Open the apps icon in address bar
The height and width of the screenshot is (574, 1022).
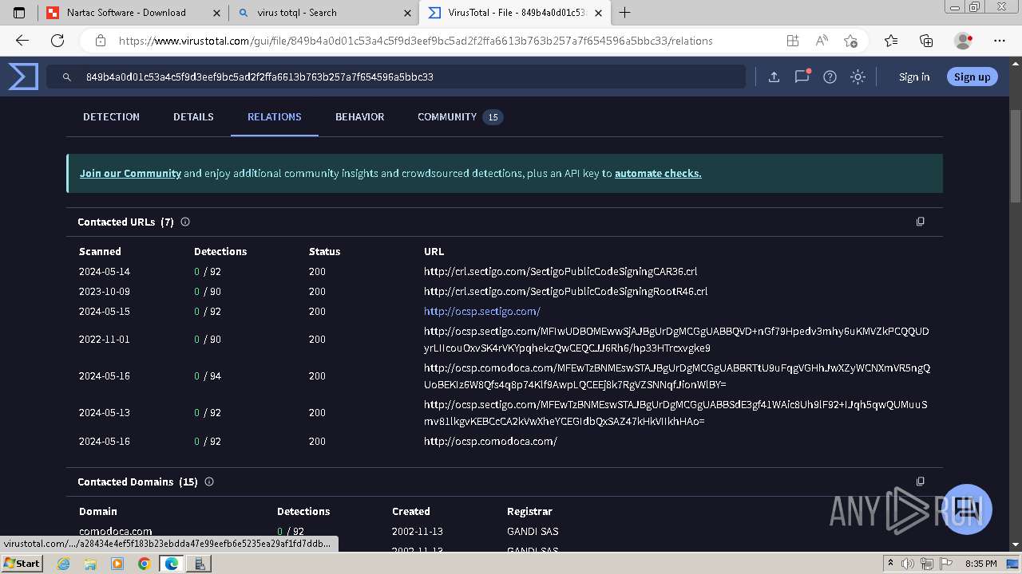click(792, 41)
